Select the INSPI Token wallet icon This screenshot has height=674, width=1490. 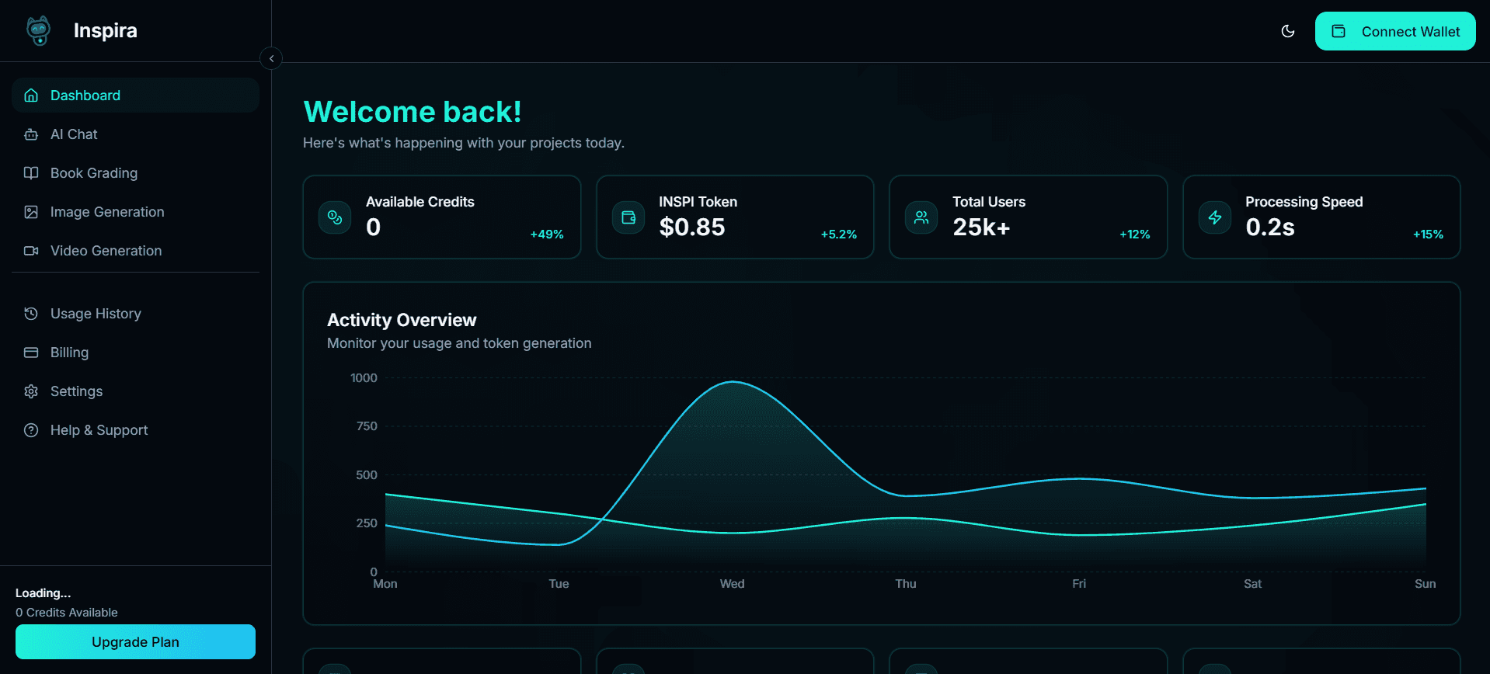(x=628, y=217)
